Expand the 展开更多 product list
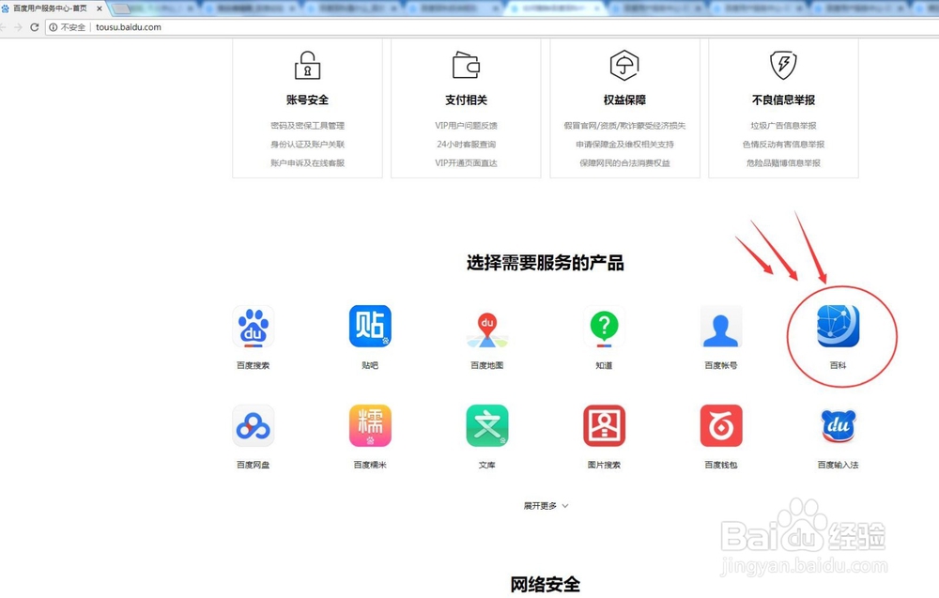Screen dimensions: 939x598 point(546,506)
